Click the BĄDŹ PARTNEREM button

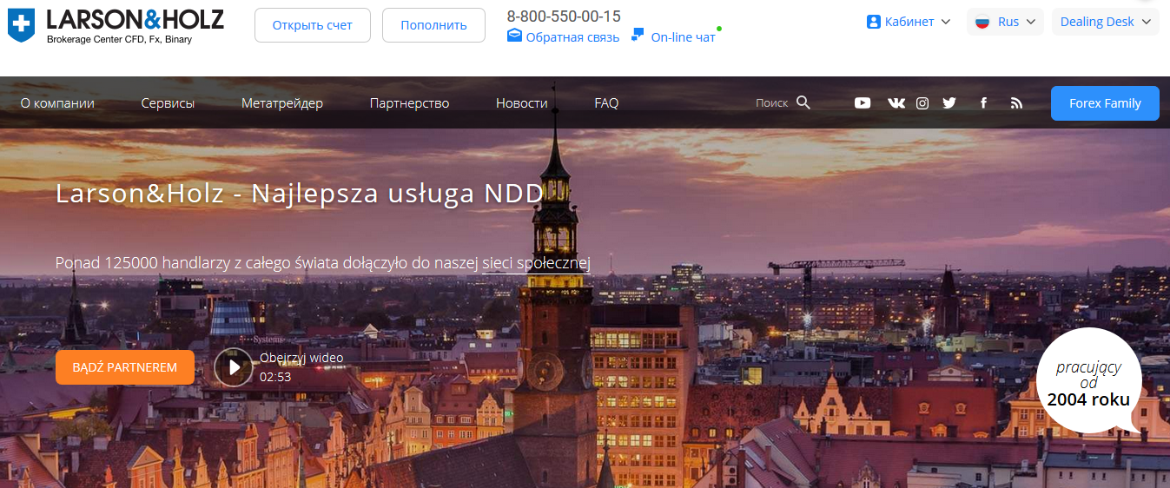(125, 367)
